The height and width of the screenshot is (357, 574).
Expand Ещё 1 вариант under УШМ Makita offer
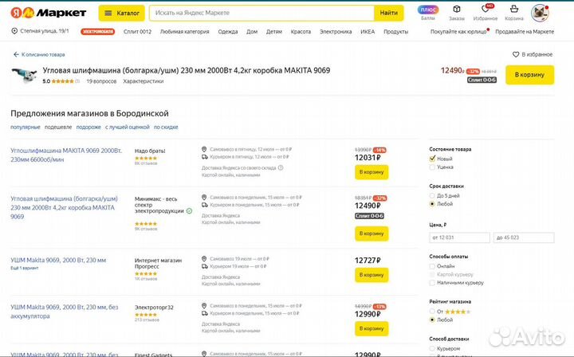[25, 268]
